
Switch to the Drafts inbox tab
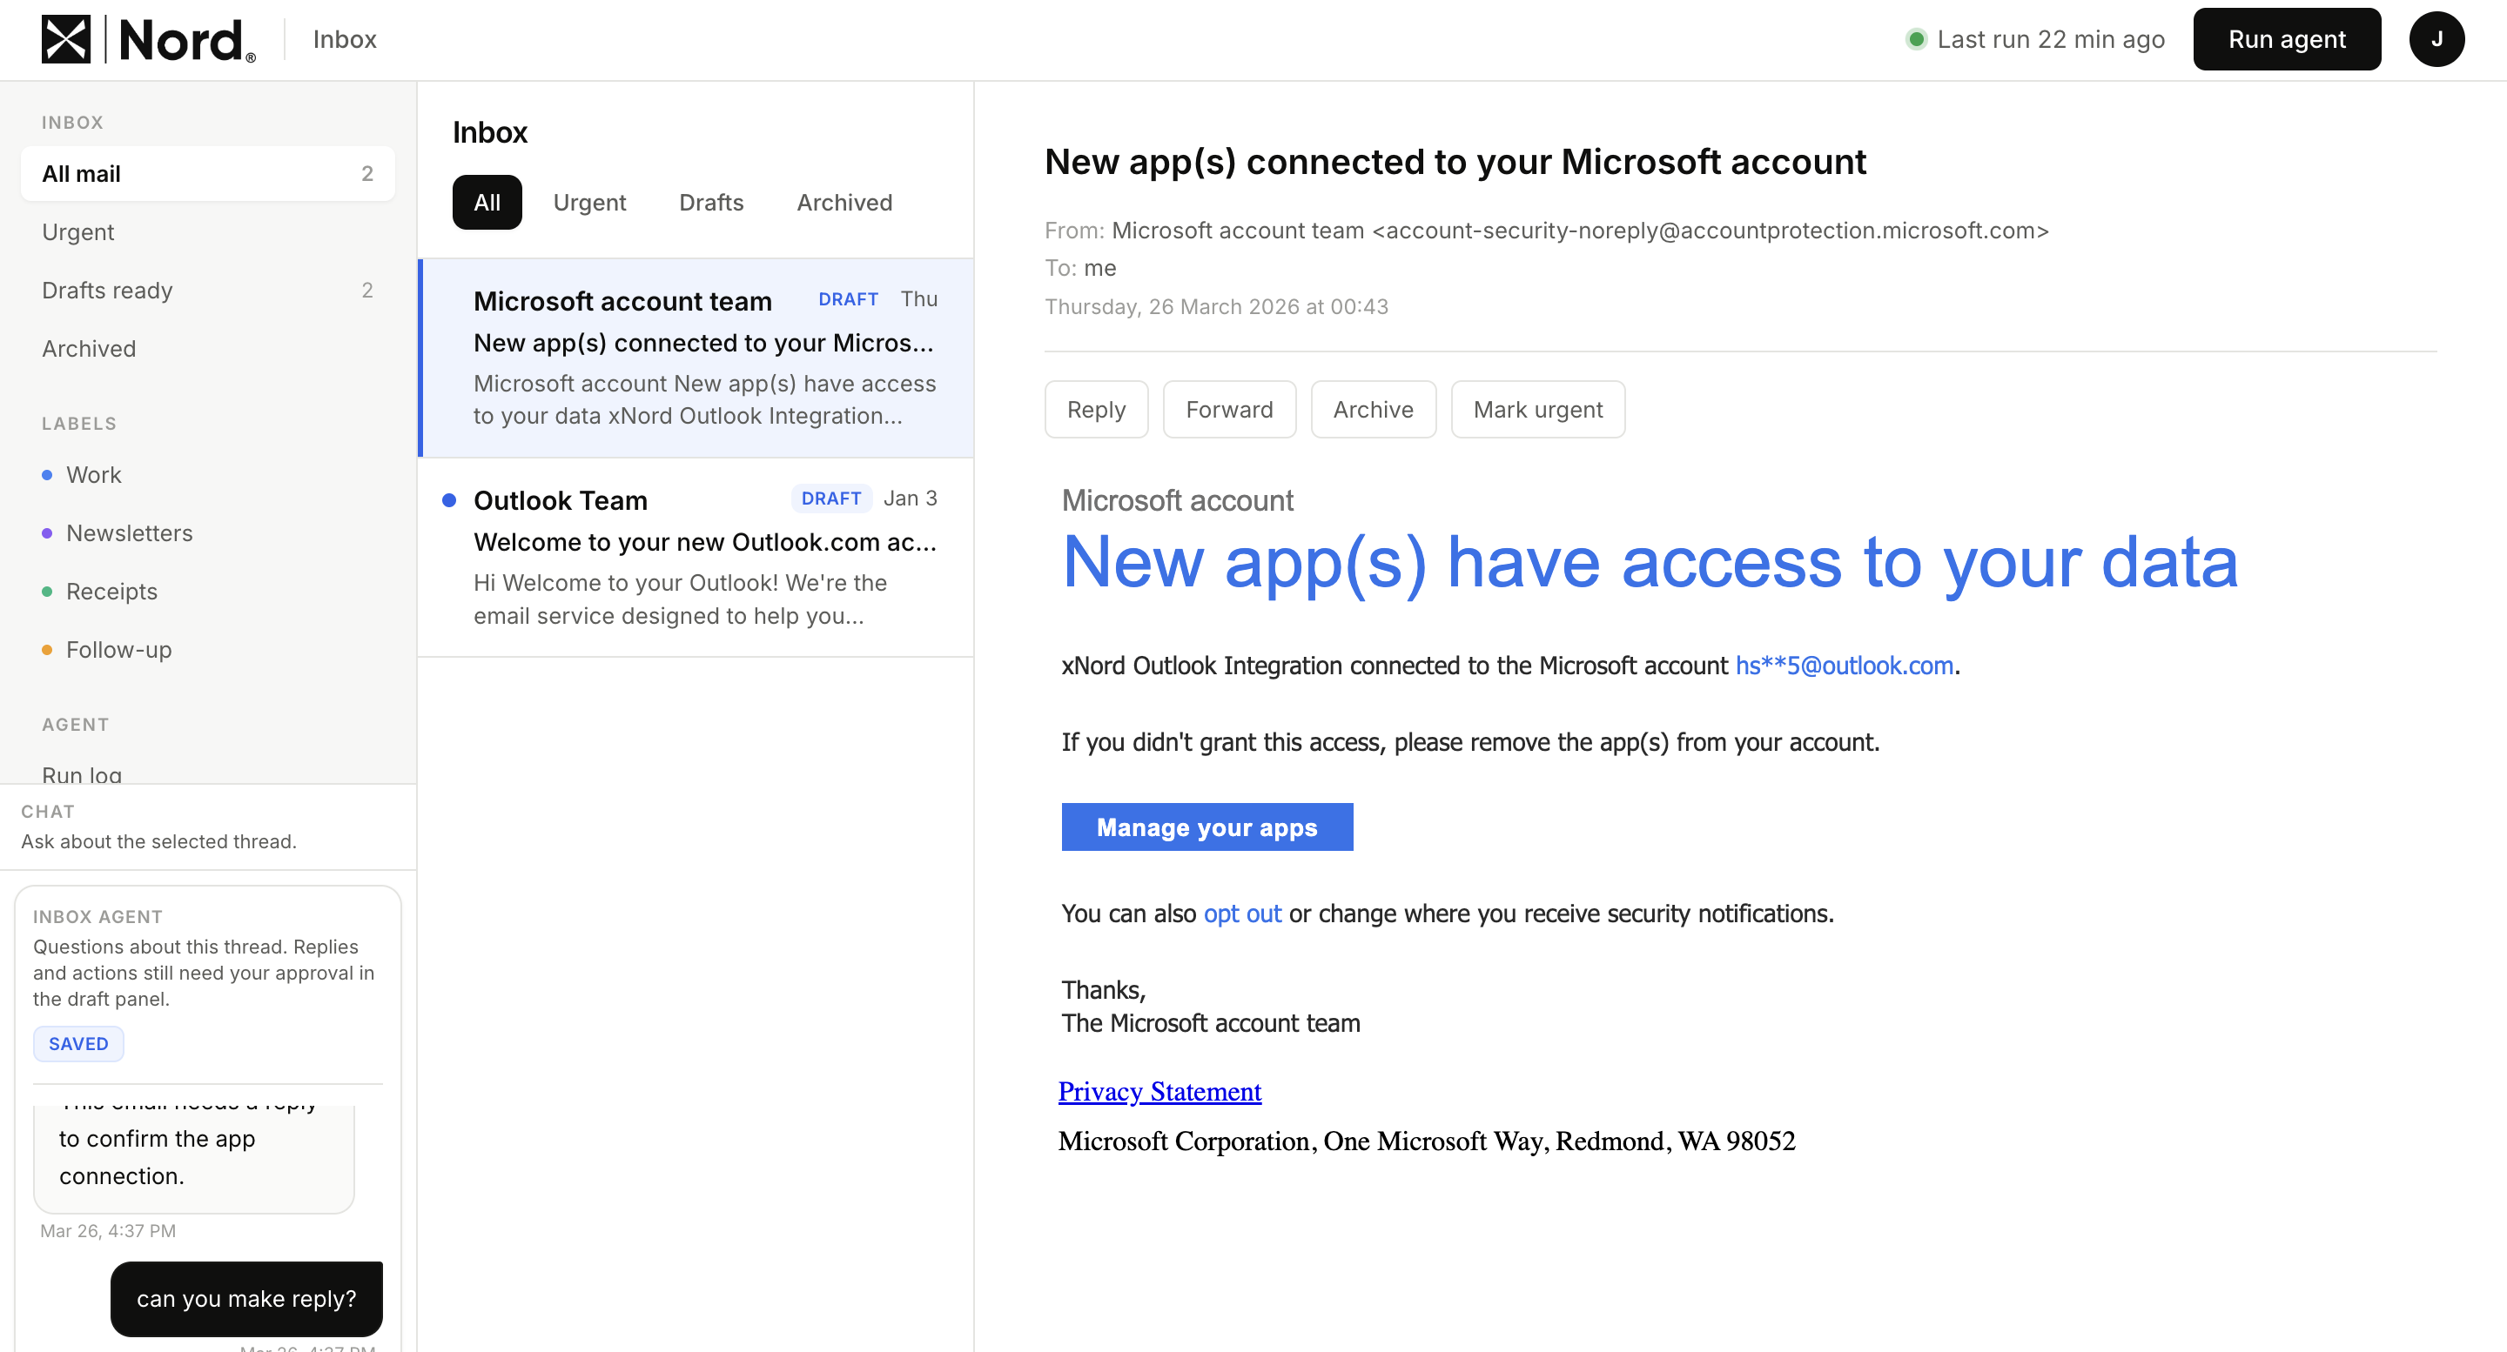point(711,203)
